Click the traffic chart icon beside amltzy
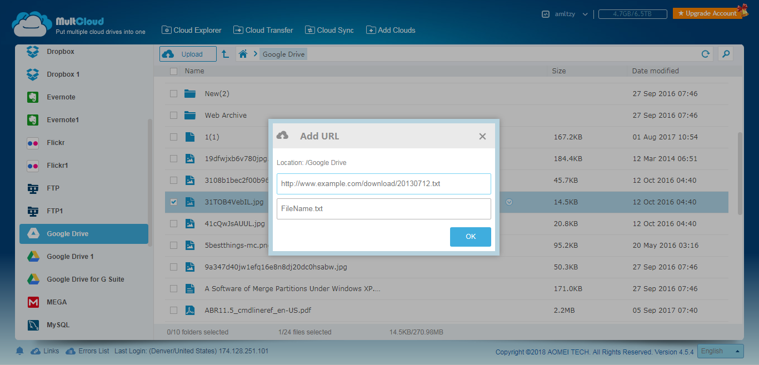Screen dimensions: 759x365 click(x=546, y=14)
